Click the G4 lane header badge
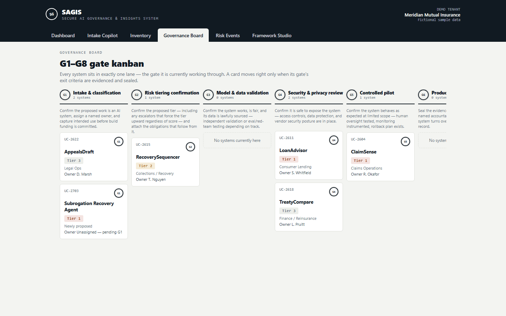 point(280,95)
